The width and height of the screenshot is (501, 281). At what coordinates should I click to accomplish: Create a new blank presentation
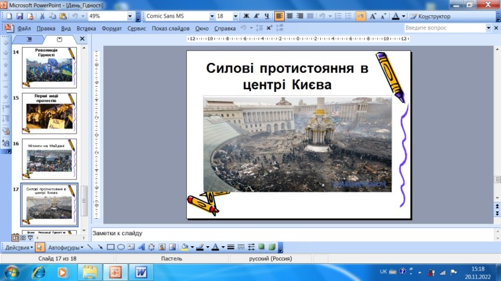(9, 16)
